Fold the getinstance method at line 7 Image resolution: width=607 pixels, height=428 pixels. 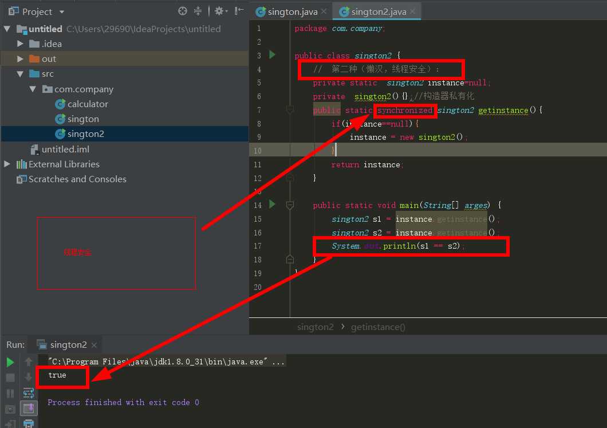[x=290, y=110]
